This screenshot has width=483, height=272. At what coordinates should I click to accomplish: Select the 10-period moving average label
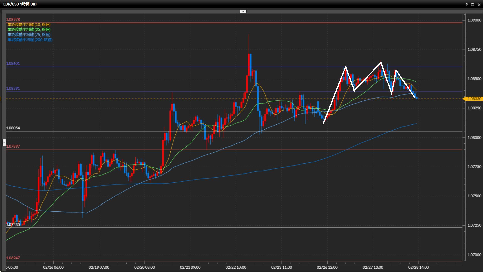[29, 25]
